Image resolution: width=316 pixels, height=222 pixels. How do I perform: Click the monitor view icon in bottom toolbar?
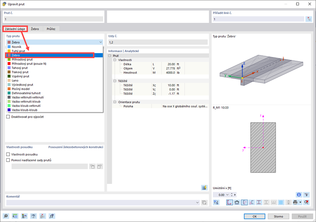click(33, 216)
